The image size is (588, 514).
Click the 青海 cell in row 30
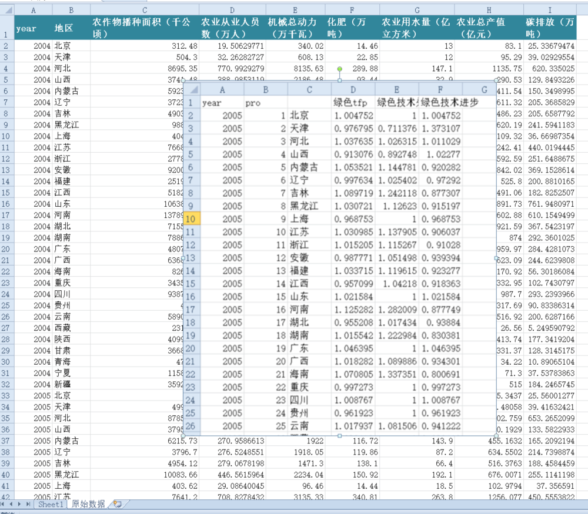[x=71, y=362]
